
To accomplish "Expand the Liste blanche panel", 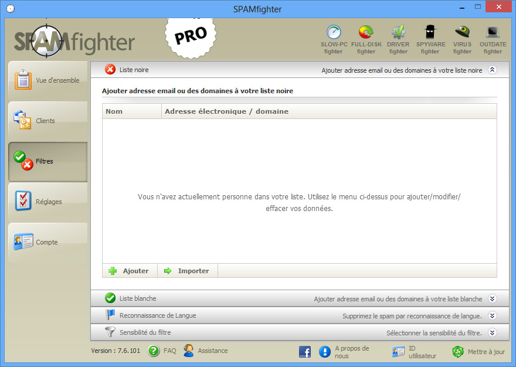I will (x=493, y=298).
